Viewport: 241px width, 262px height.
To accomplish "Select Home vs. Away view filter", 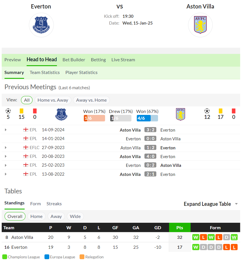I will [x=53, y=100].
